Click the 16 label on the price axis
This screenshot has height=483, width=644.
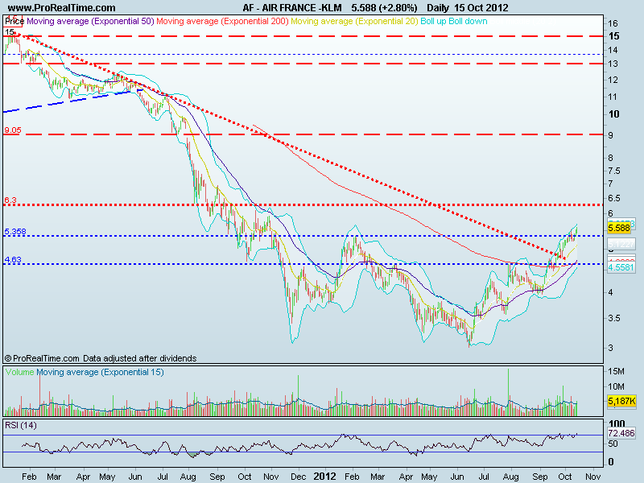[613, 23]
